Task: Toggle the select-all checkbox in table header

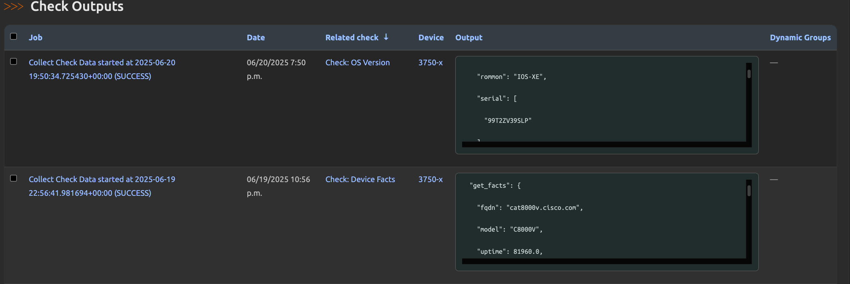Action: [x=13, y=37]
